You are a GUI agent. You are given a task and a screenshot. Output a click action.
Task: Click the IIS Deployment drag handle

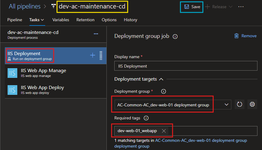101,55
